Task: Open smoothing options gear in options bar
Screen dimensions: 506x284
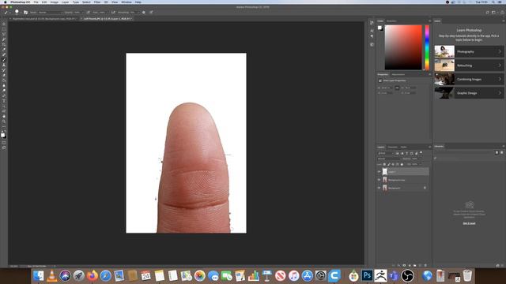Action: [x=144, y=13]
